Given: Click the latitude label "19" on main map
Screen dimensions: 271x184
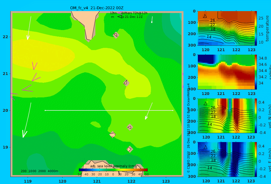Looking at the screenshot, I should coord(5,147).
